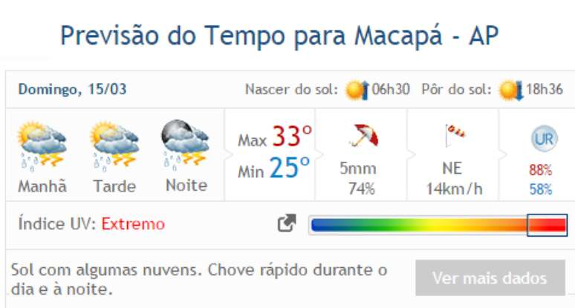Click the umbrella rain precipitation icon
575x308 pixels.
click(363, 137)
